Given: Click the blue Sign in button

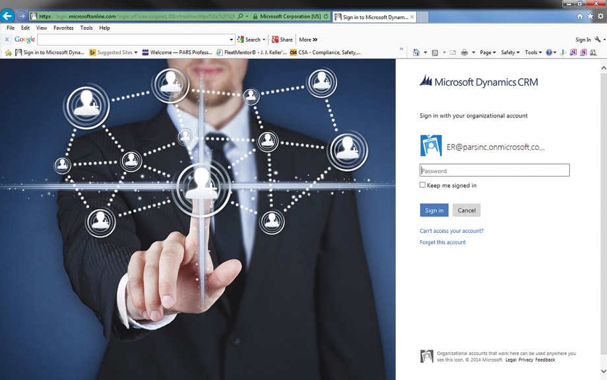Looking at the screenshot, I should click(434, 210).
